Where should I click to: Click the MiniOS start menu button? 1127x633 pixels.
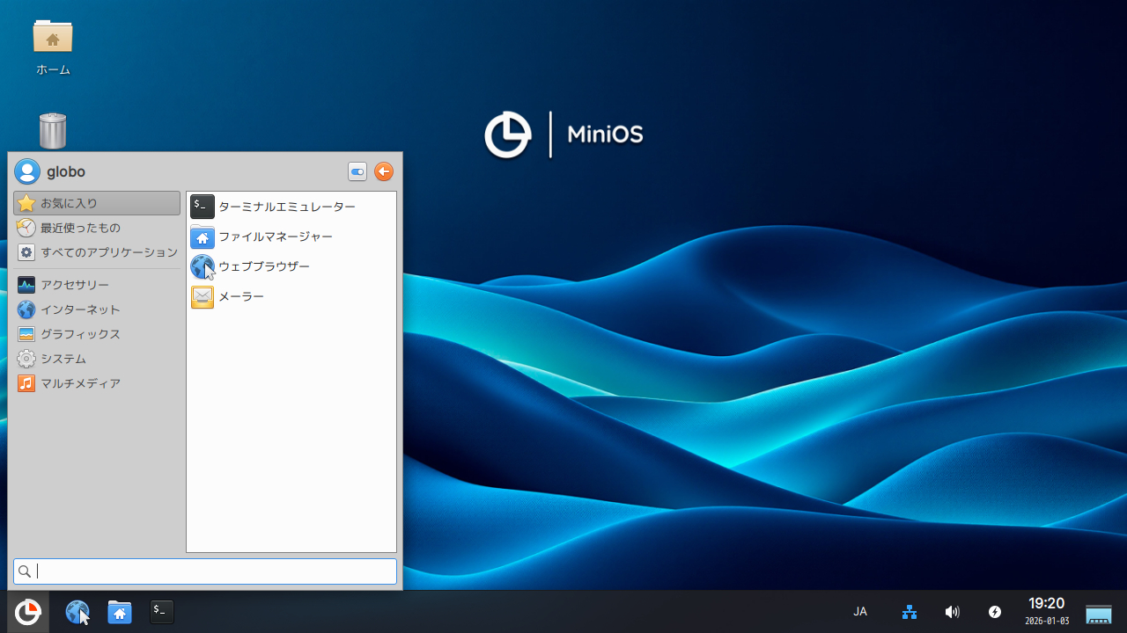[27, 612]
